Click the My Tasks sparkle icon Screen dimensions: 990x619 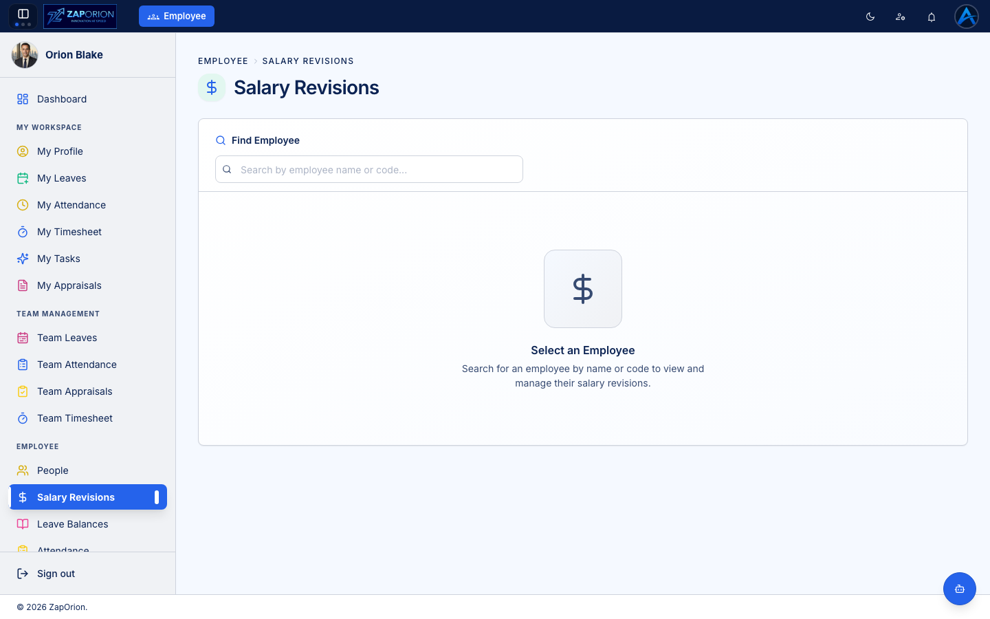pos(23,259)
